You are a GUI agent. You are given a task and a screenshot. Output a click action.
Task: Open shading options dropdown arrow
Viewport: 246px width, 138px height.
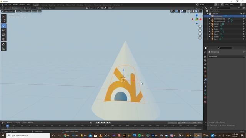pos(201,11)
